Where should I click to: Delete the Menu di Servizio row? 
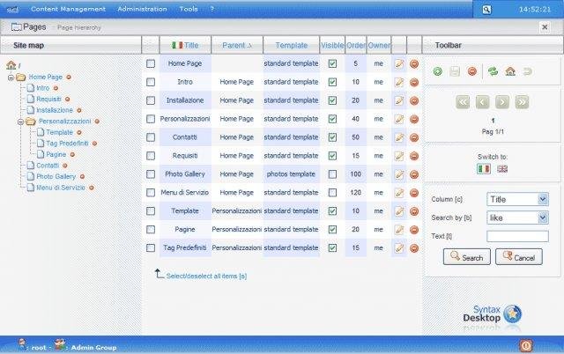[414, 193]
